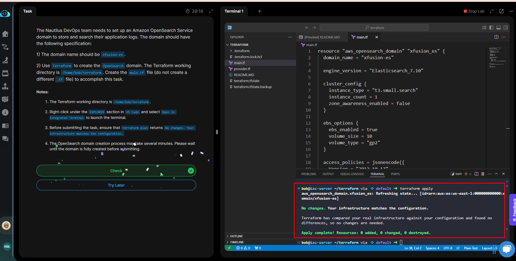Screen dimensions: 516x261
Task: Maximize terminal panel with up chevron
Action: click(x=496, y=174)
